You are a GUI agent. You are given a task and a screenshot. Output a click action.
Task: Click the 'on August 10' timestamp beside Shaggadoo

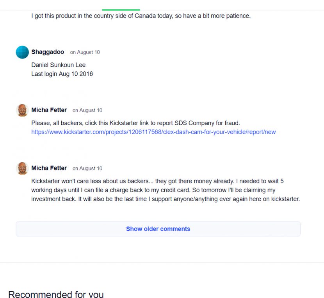(x=85, y=52)
